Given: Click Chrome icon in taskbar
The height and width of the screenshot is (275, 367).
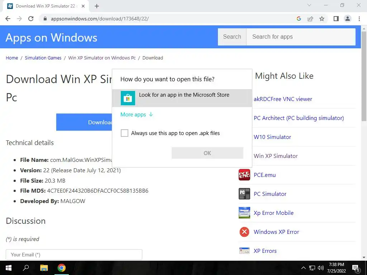Looking at the screenshot, I should [x=62, y=268].
